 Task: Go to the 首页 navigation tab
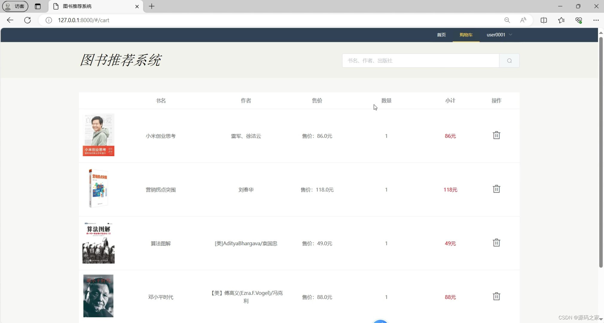pyautogui.click(x=441, y=35)
